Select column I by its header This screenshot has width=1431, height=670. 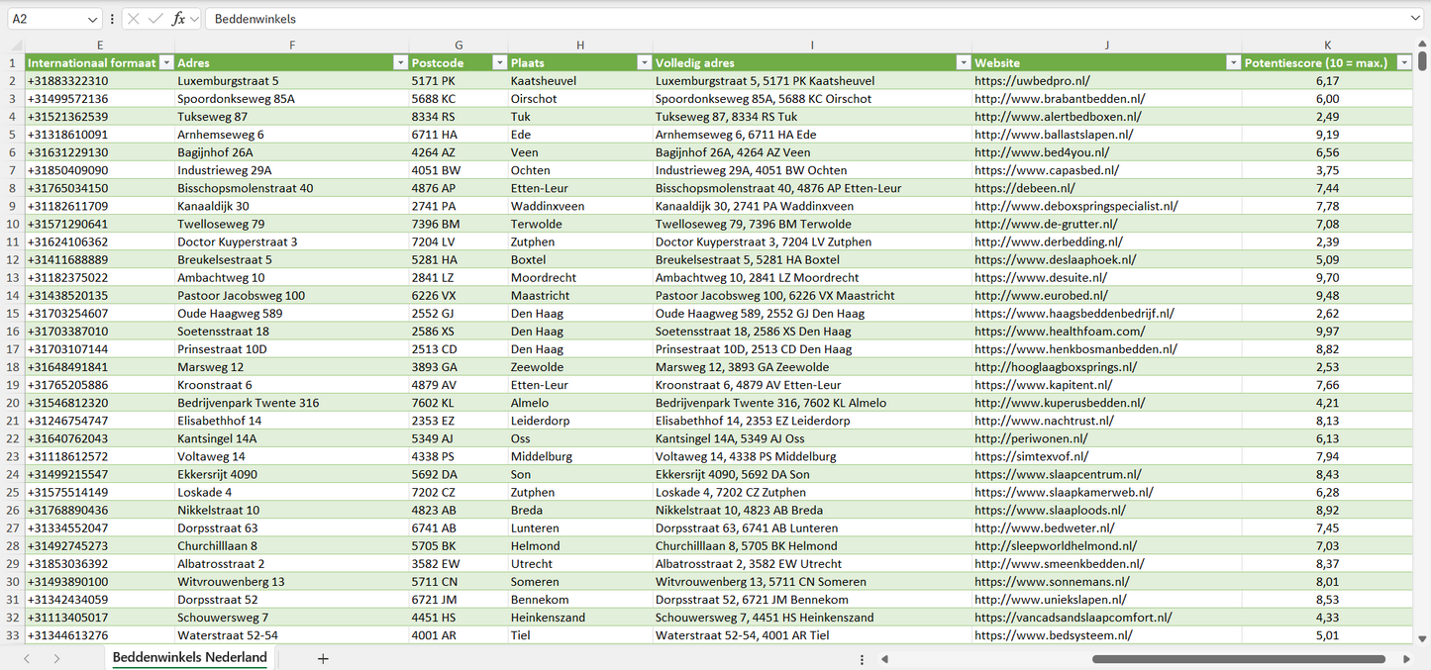(x=812, y=45)
